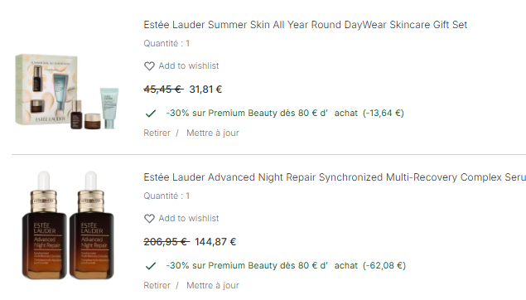Screen dimensions: 526x300
Task: Click the crossed-out 45,45 € original price
Action: pos(163,90)
